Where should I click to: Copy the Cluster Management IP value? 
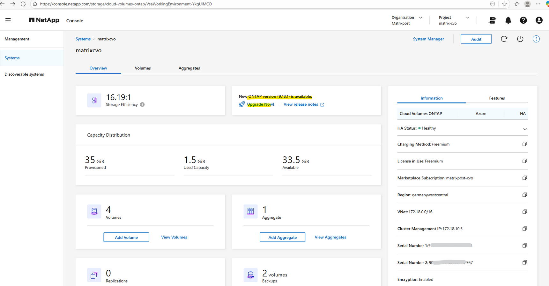pyautogui.click(x=524, y=229)
